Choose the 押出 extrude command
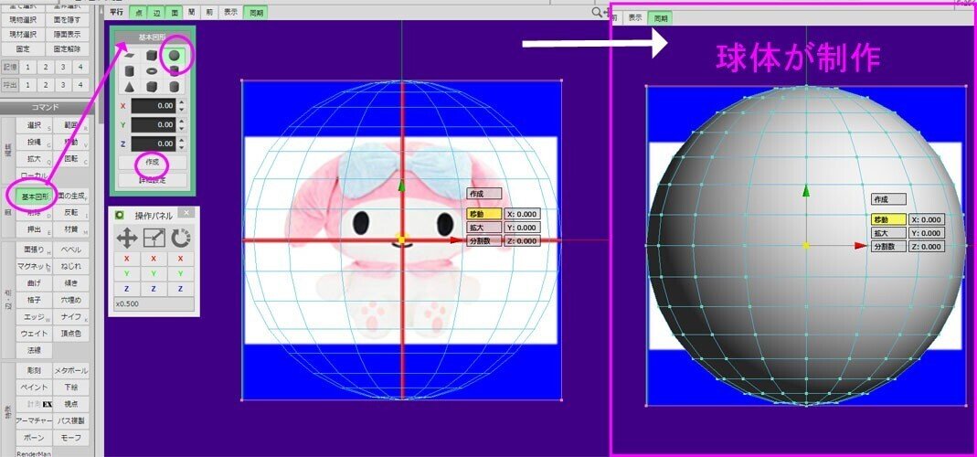Screen dimensions: 977x457 click(34, 229)
